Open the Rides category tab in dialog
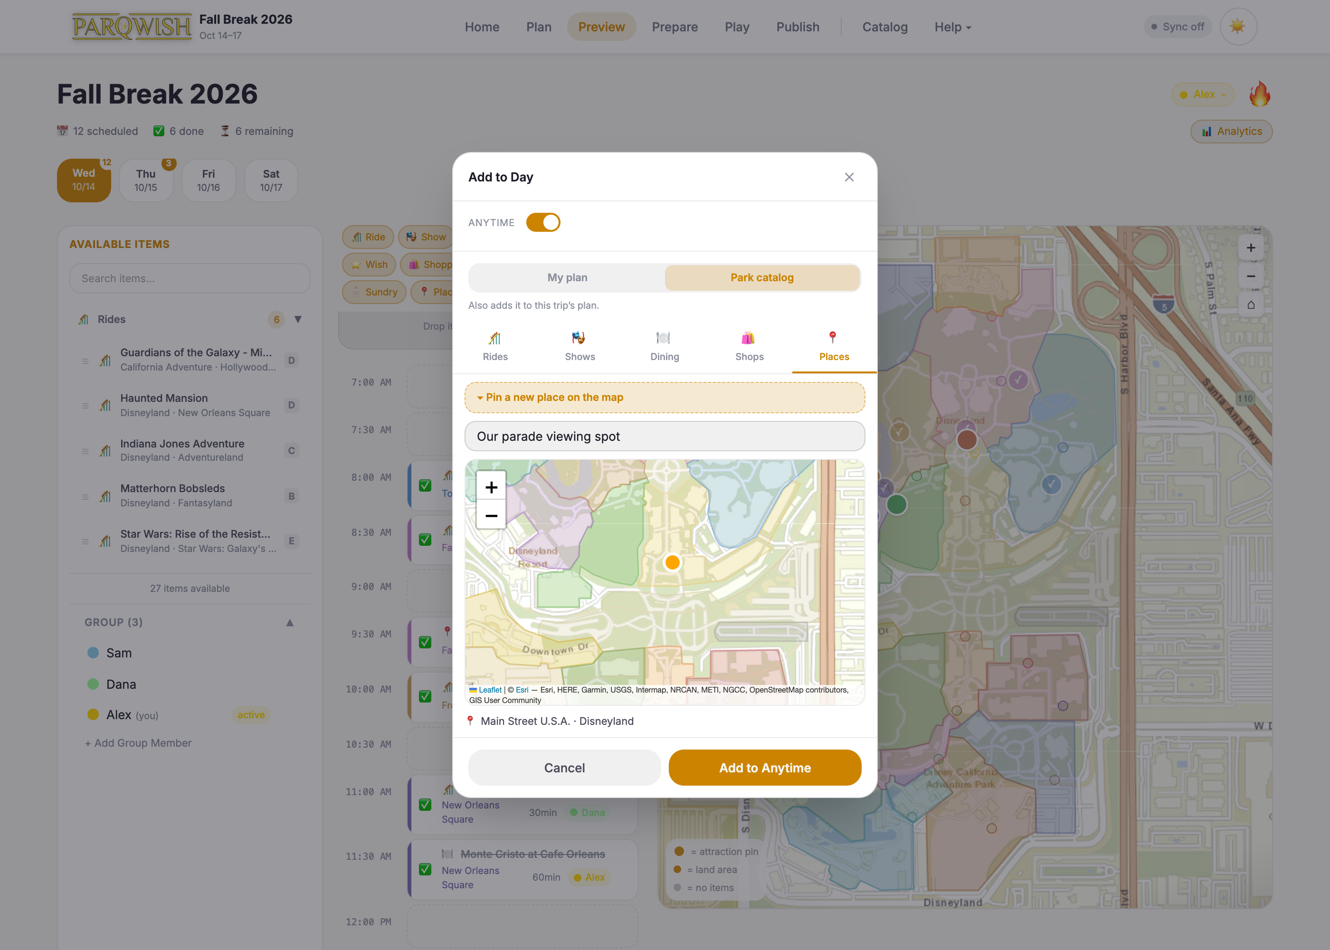 coord(495,346)
